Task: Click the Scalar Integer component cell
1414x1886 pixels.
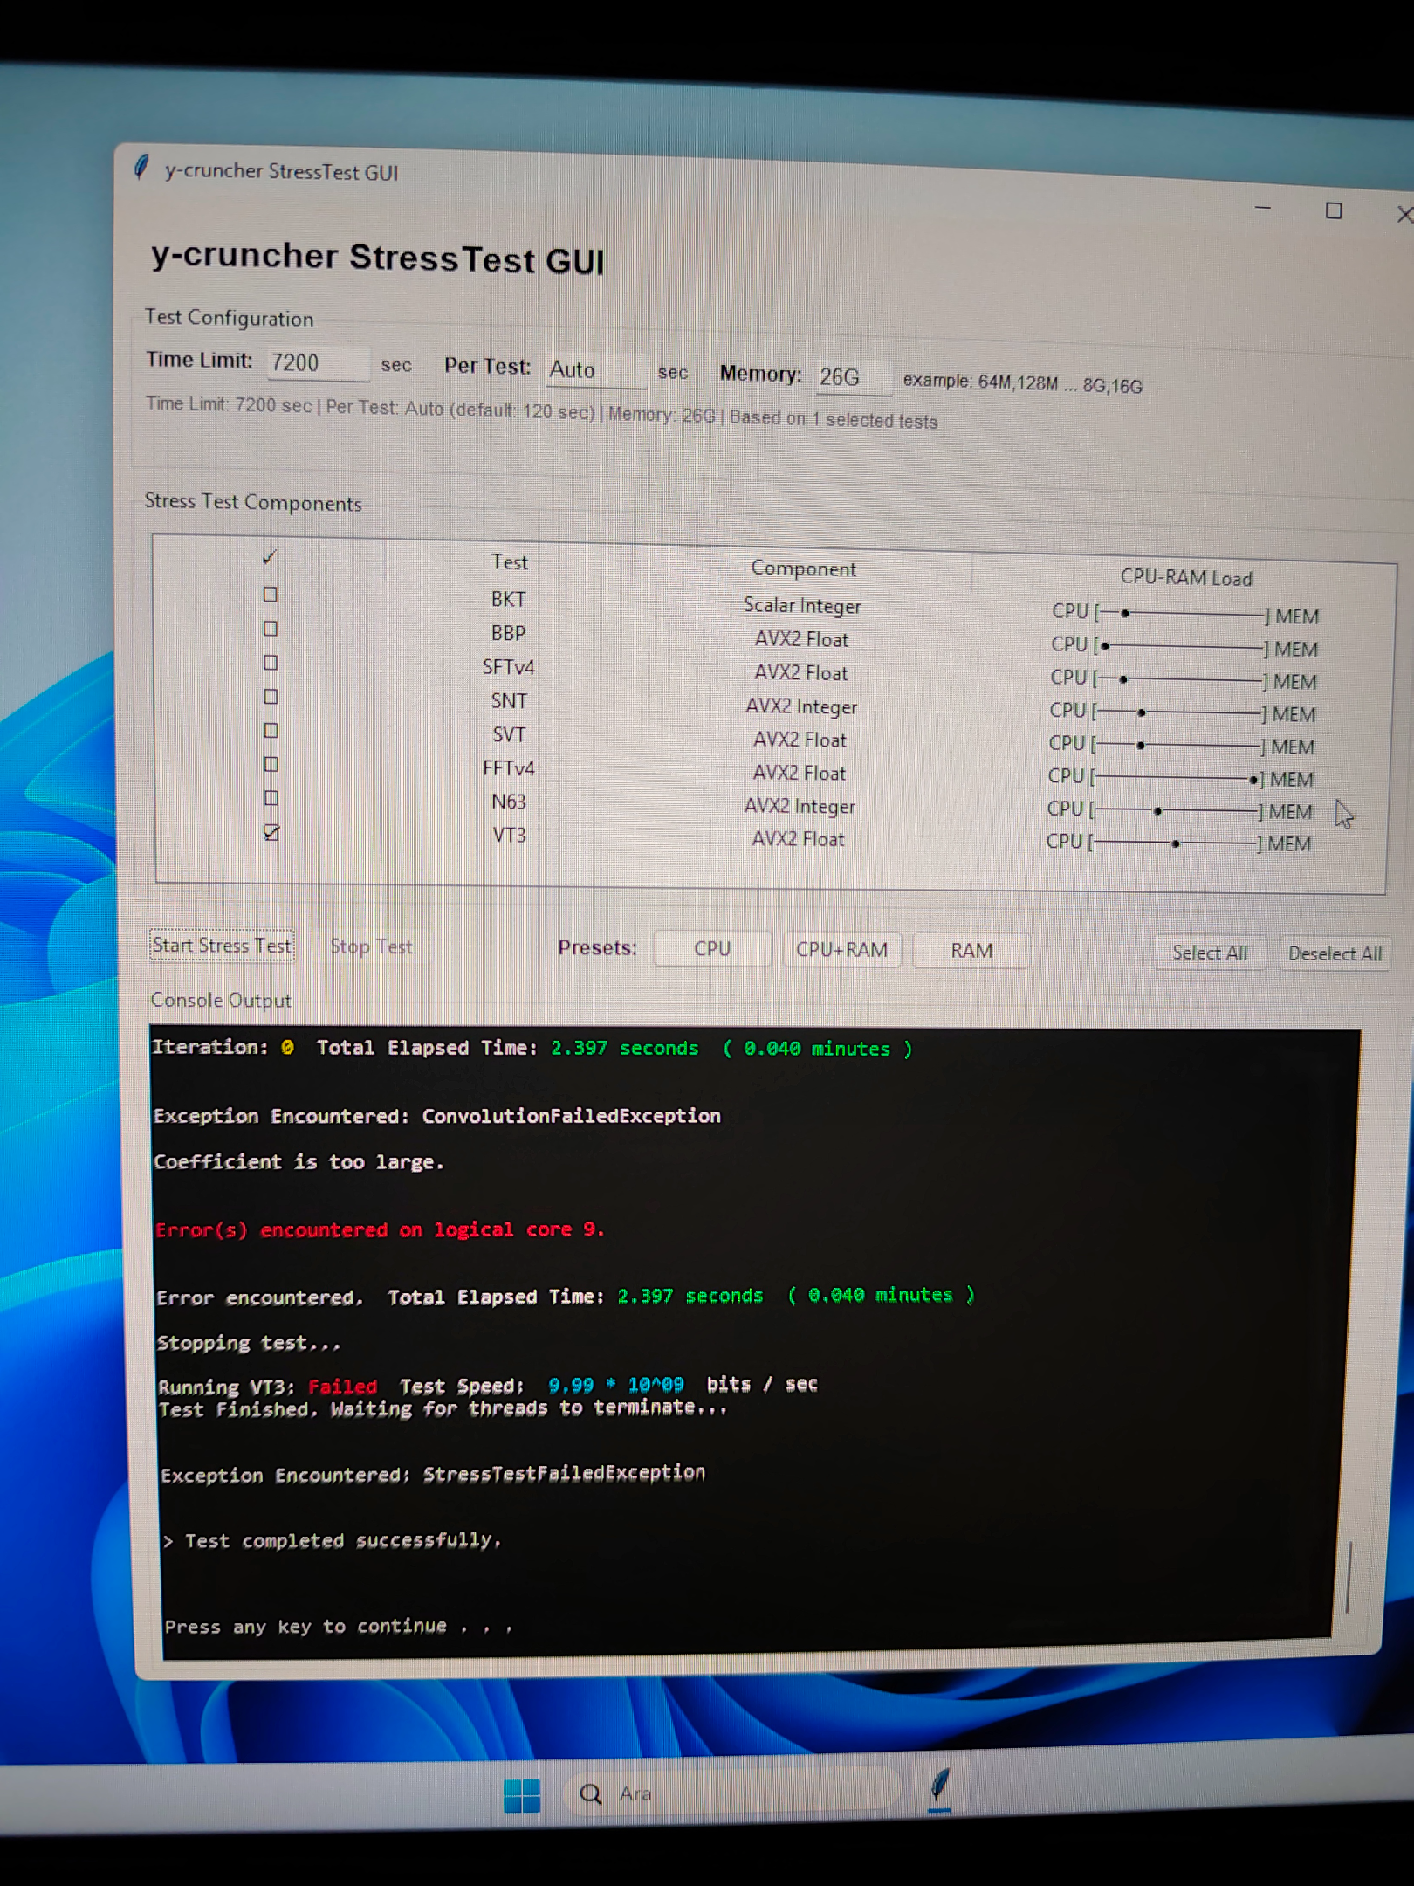Action: (x=801, y=606)
